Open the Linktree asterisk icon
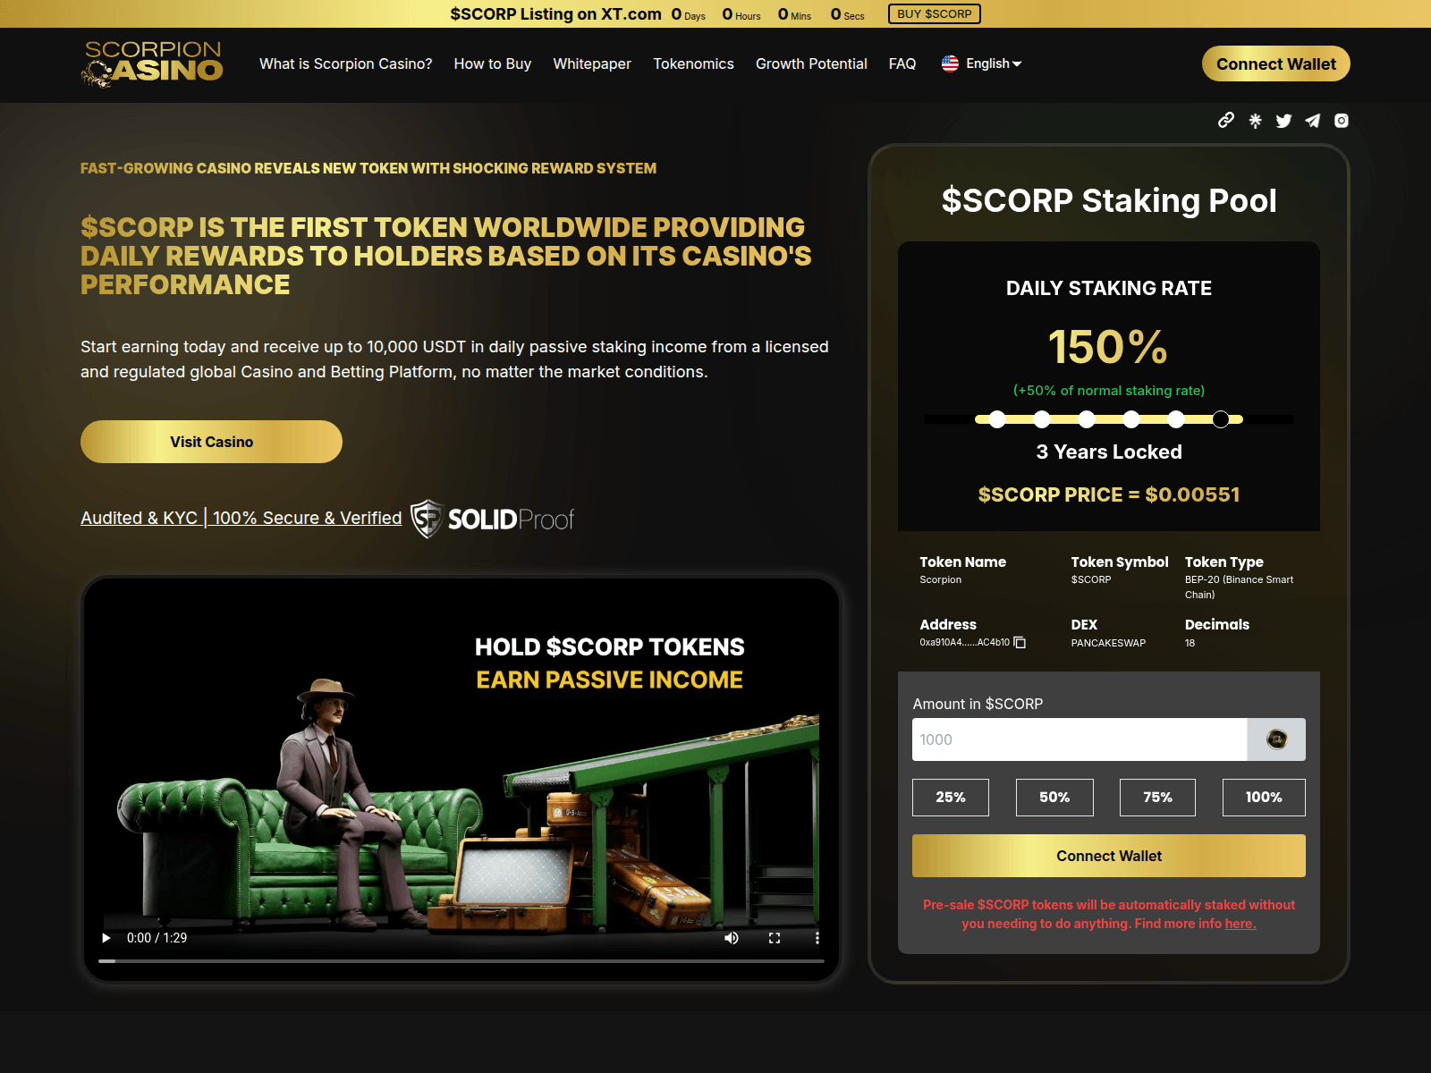The width and height of the screenshot is (1431, 1073). click(x=1255, y=121)
